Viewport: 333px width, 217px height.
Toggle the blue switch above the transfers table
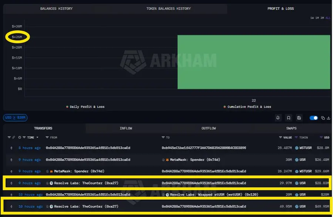coord(314,118)
